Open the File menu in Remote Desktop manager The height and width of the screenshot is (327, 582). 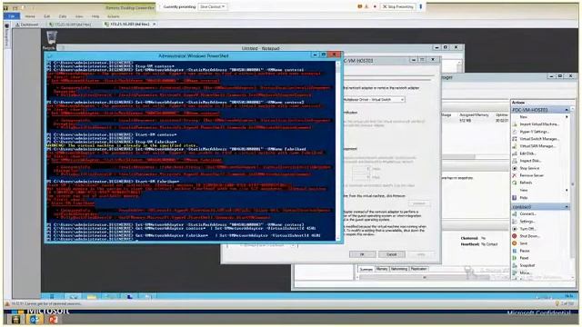12,16
